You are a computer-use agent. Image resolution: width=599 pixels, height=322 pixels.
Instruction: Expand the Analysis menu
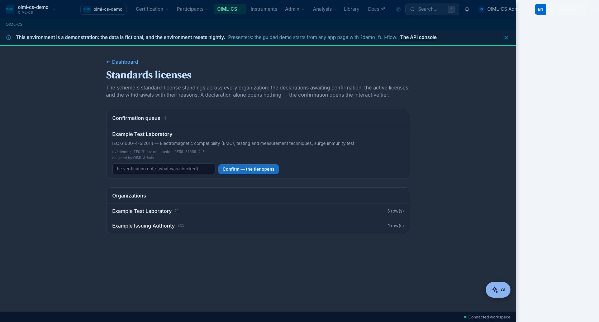coord(325,9)
